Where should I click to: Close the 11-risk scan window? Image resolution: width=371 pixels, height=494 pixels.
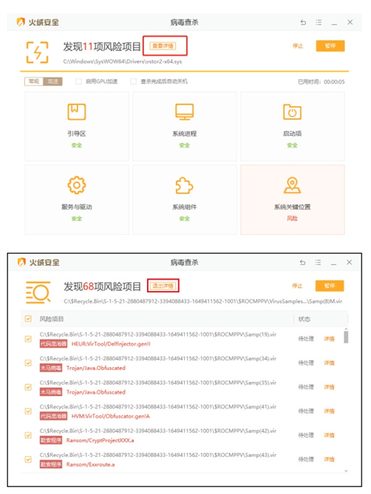[350, 22]
